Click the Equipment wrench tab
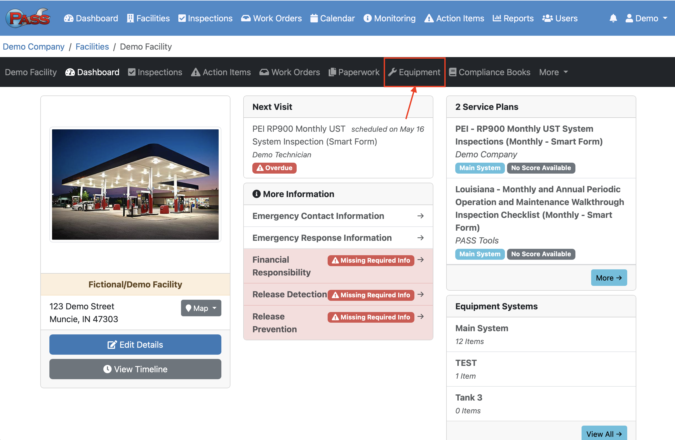 pos(414,72)
